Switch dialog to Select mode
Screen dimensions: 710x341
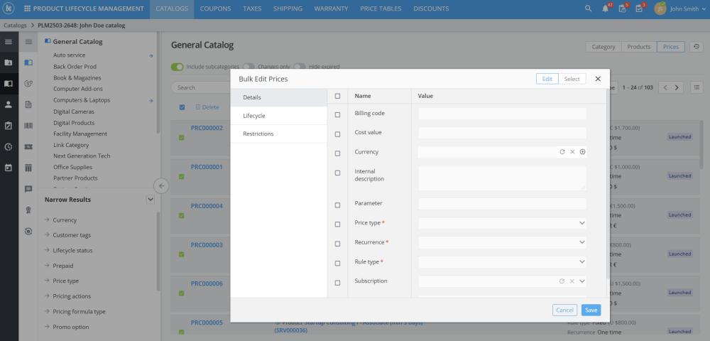[x=572, y=79]
